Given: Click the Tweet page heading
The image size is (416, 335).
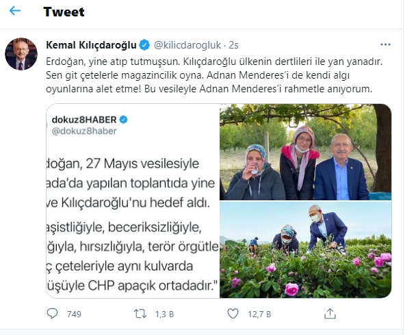Looking at the screenshot, I should click(64, 12).
